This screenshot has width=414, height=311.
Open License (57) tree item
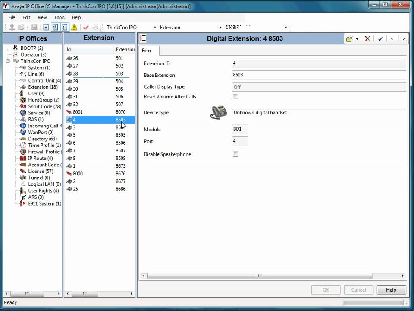click(x=41, y=171)
